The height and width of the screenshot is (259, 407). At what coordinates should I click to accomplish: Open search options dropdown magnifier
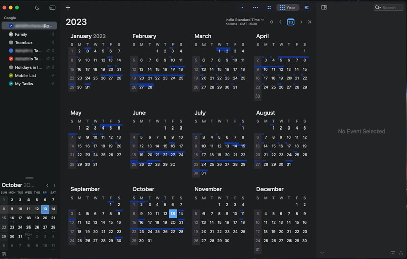click(x=378, y=8)
